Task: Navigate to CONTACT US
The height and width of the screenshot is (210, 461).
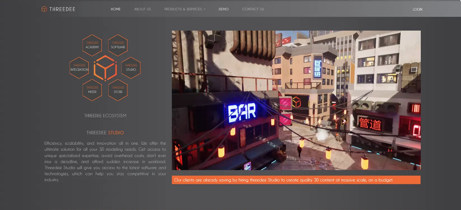Action: point(253,9)
